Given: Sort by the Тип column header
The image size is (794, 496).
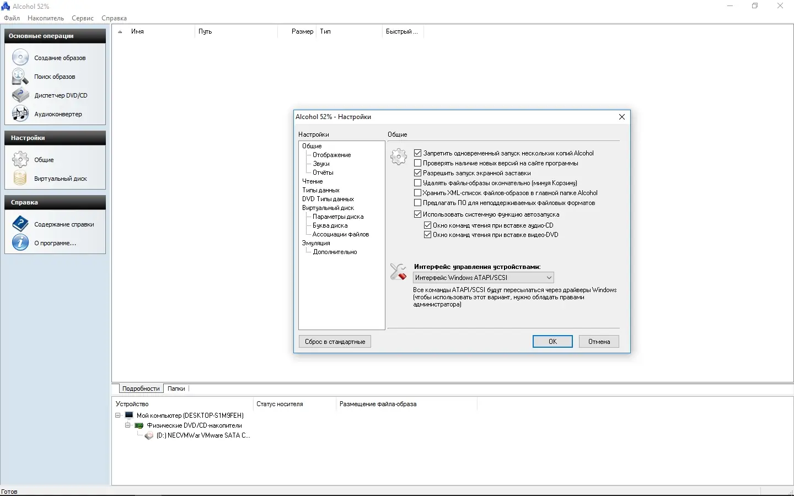Looking at the screenshot, I should tap(350, 31).
